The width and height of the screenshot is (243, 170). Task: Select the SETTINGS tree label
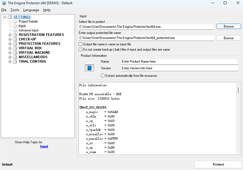22,17
